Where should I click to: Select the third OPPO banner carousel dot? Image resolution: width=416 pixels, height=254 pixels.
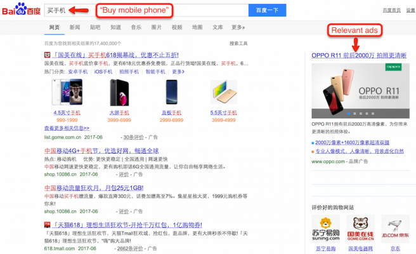[361, 114]
